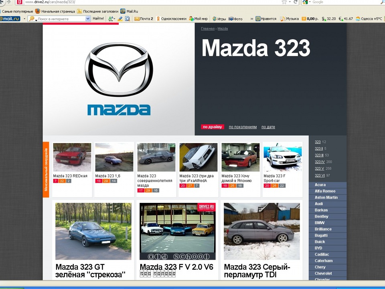Click the Mazda logo image
Viewport: 385px width, 289px height.
[x=119, y=79]
